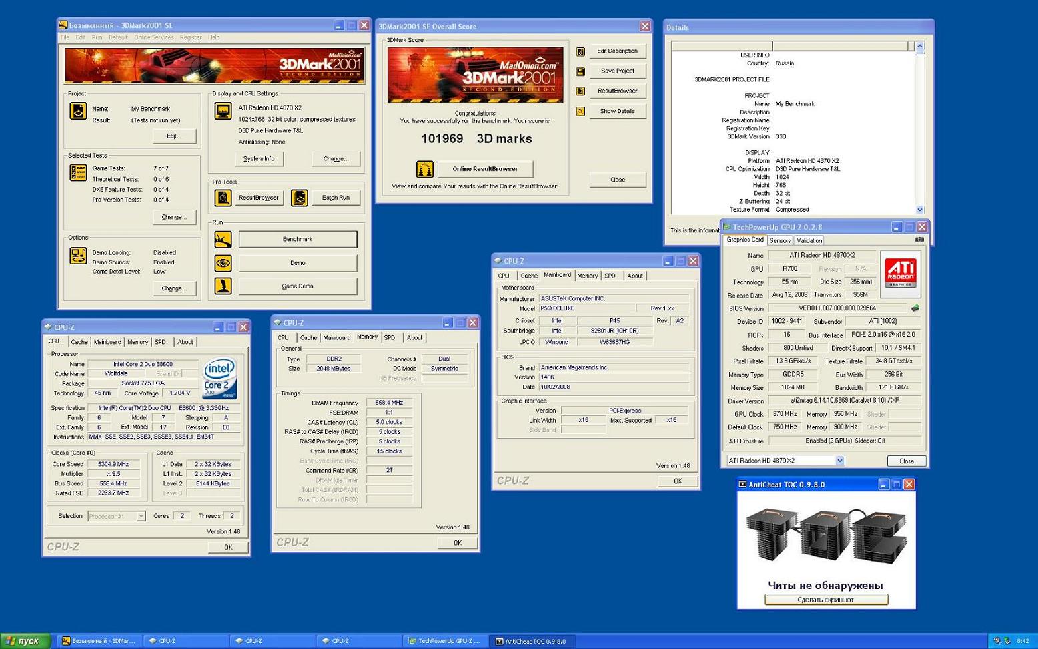Click the system tray icon next to clock
Screen dimensions: 1038x649
[x=1007, y=641]
